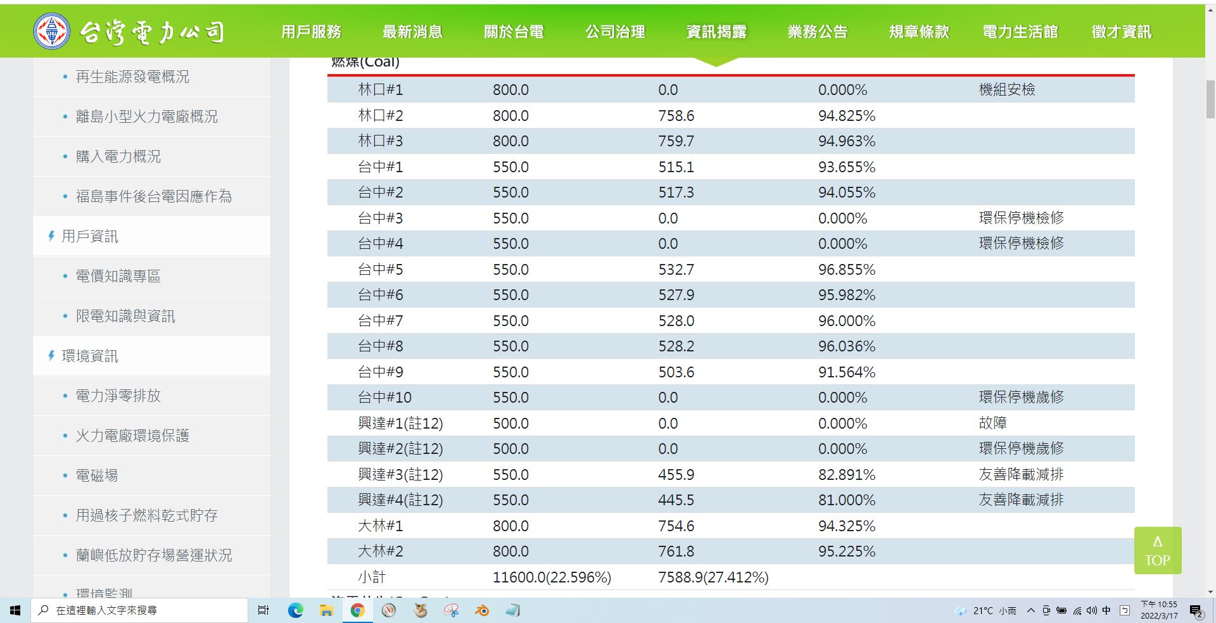Open the notification center with 2 alerts
This screenshot has height=623, width=1216.
[x=1196, y=610]
